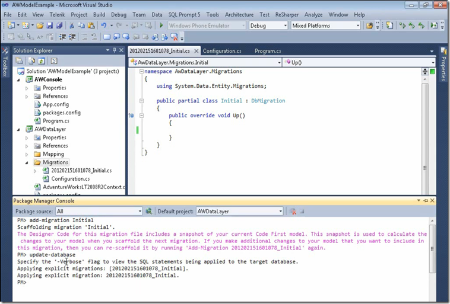Image resolution: width=450 pixels, height=304 pixels.
Task: Open the Properties side panel tab
Action: pos(443,65)
